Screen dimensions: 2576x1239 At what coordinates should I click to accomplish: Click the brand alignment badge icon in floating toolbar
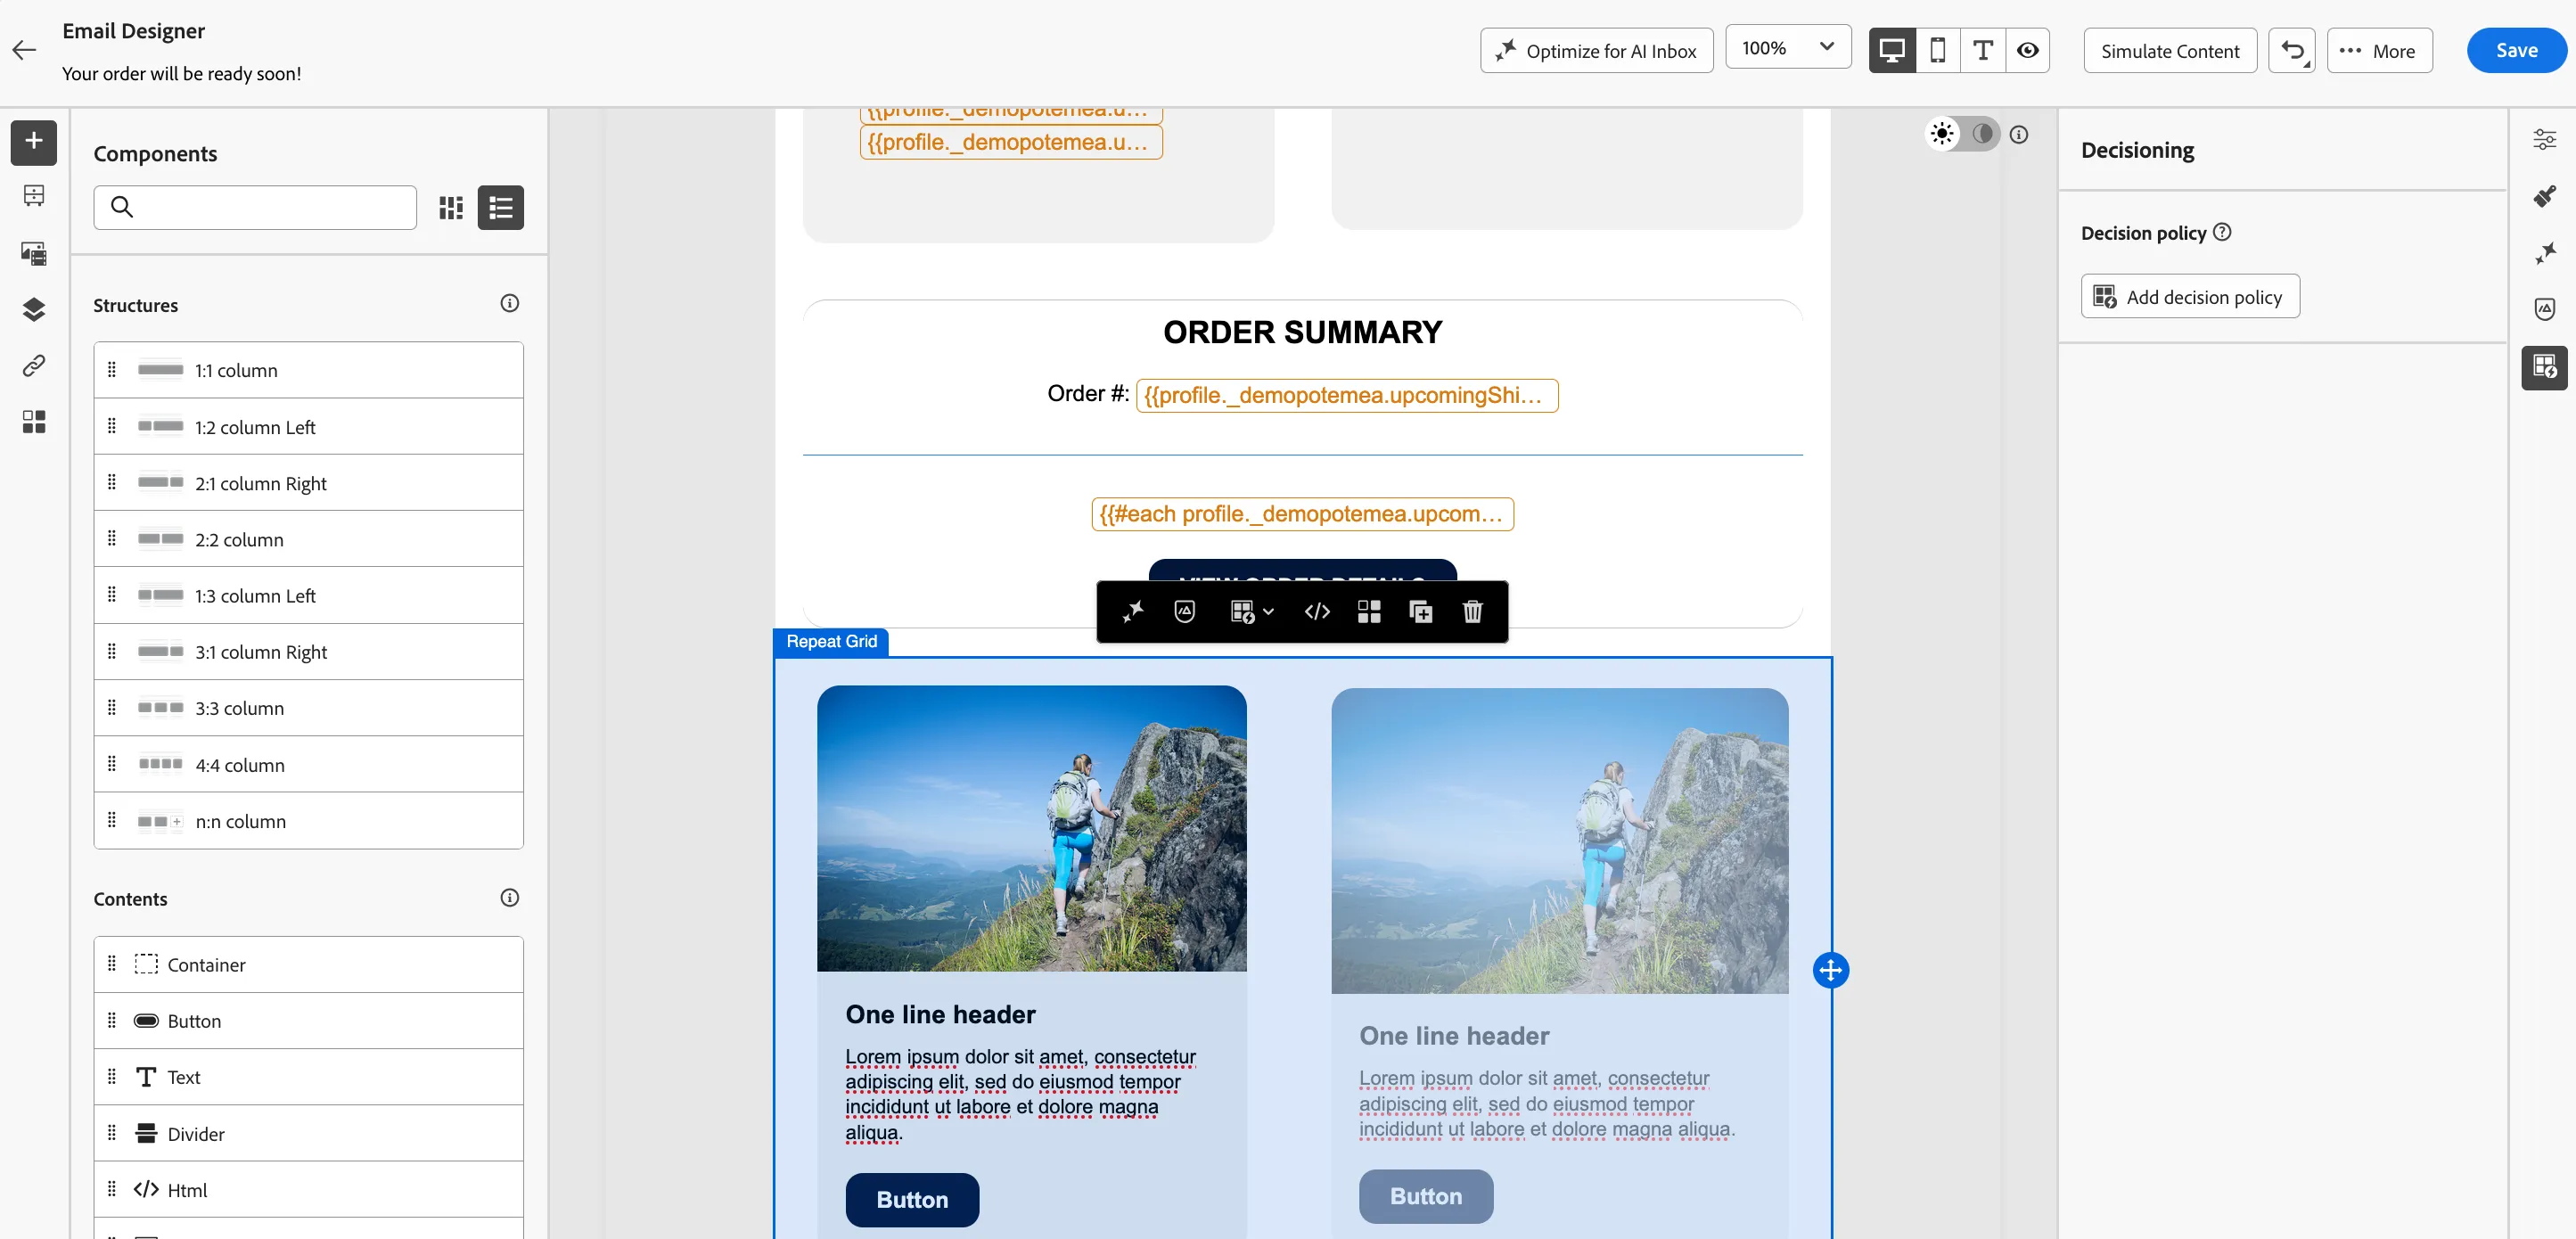[1184, 611]
